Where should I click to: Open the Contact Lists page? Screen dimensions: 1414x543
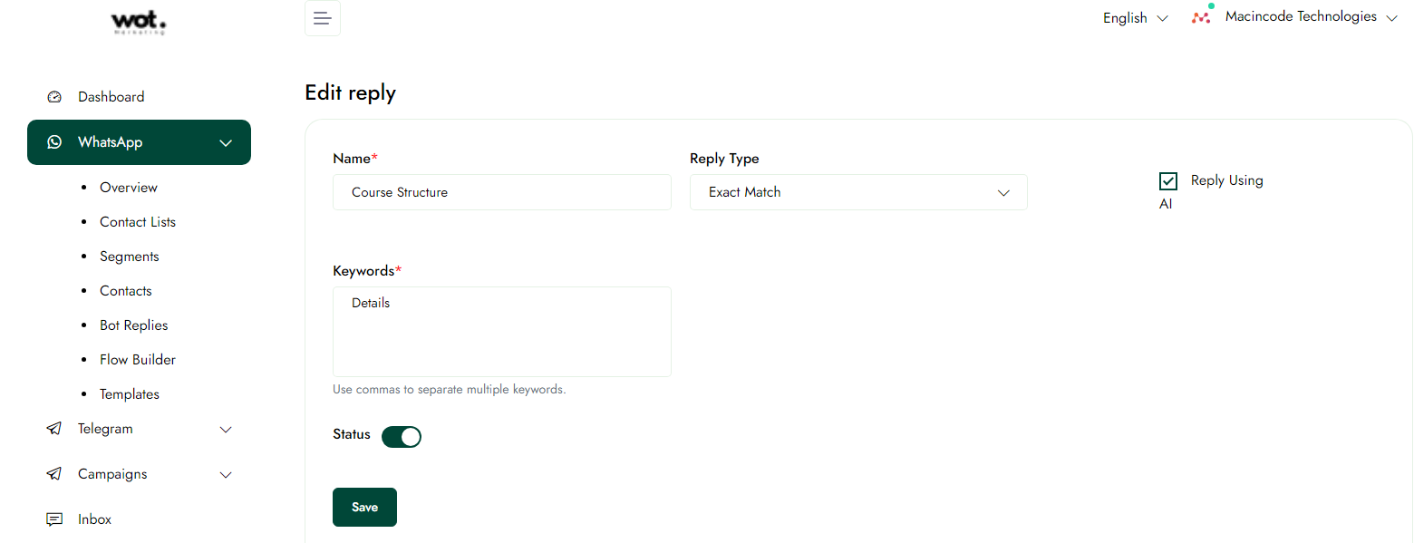click(x=138, y=222)
